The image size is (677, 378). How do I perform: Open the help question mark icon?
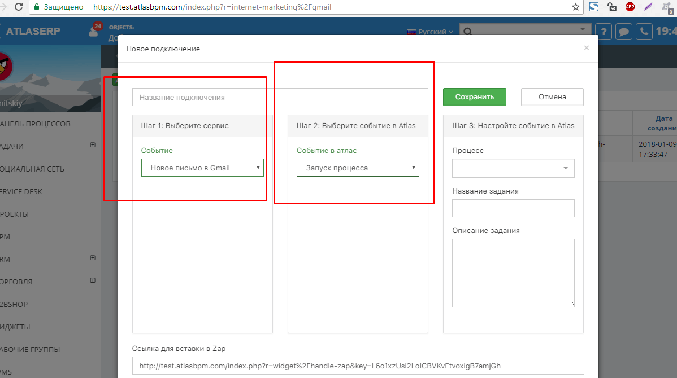pos(604,32)
